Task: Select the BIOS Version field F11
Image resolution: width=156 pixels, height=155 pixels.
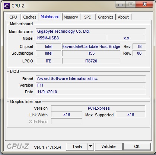Action: point(91,85)
